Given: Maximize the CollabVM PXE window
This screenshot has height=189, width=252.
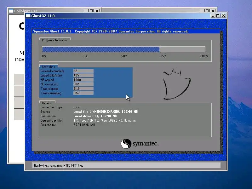Looking at the screenshot, I should tap(91, 11).
